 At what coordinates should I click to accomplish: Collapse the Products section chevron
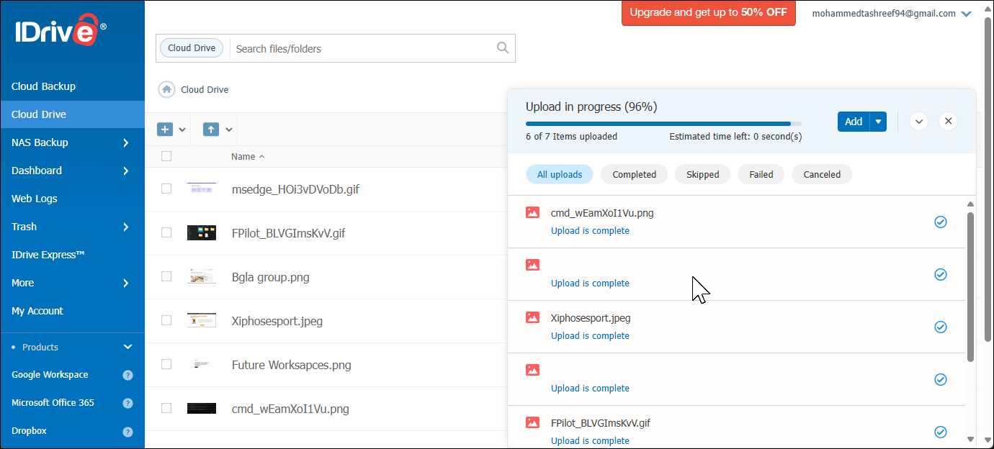[x=127, y=347]
